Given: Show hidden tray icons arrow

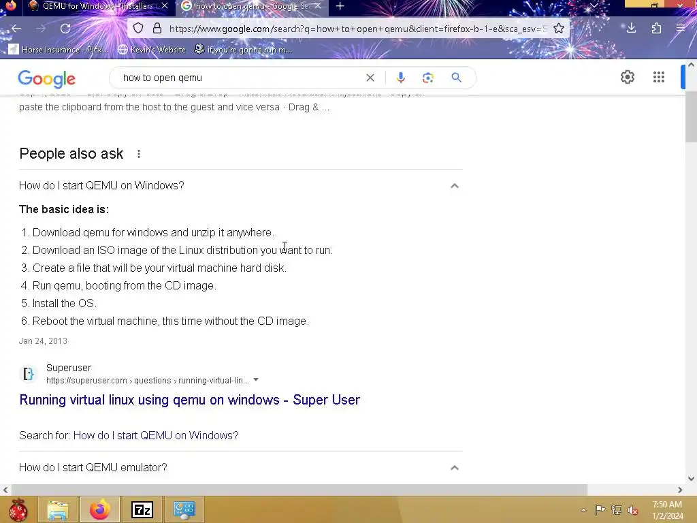Looking at the screenshot, I should 583,510.
